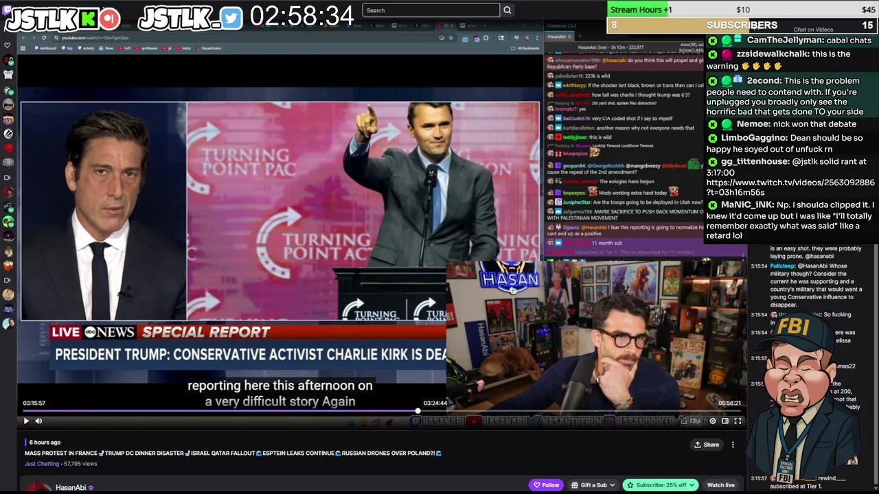Open the dashboard bookmark

pyautogui.click(x=45, y=48)
